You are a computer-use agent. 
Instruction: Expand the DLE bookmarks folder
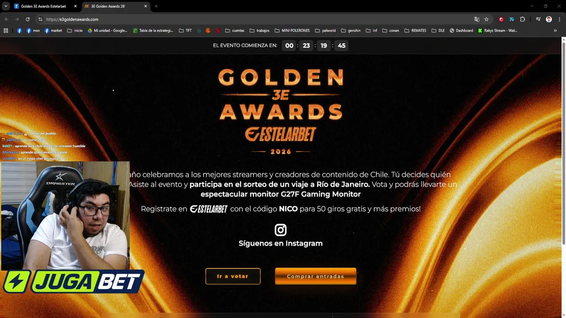pos(438,30)
